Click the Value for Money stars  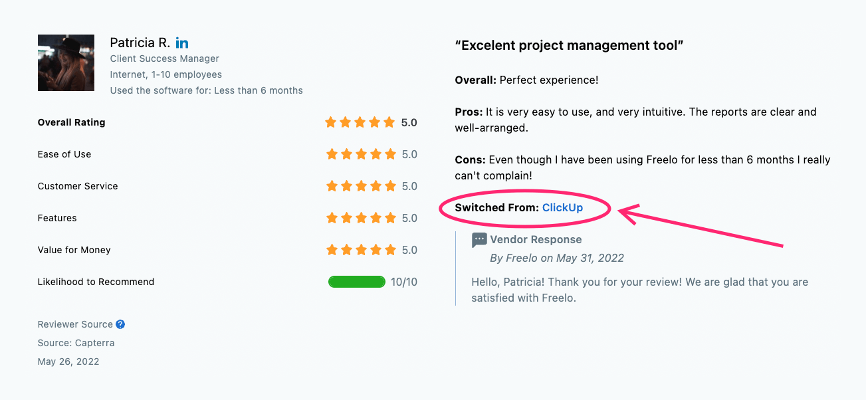(x=361, y=250)
